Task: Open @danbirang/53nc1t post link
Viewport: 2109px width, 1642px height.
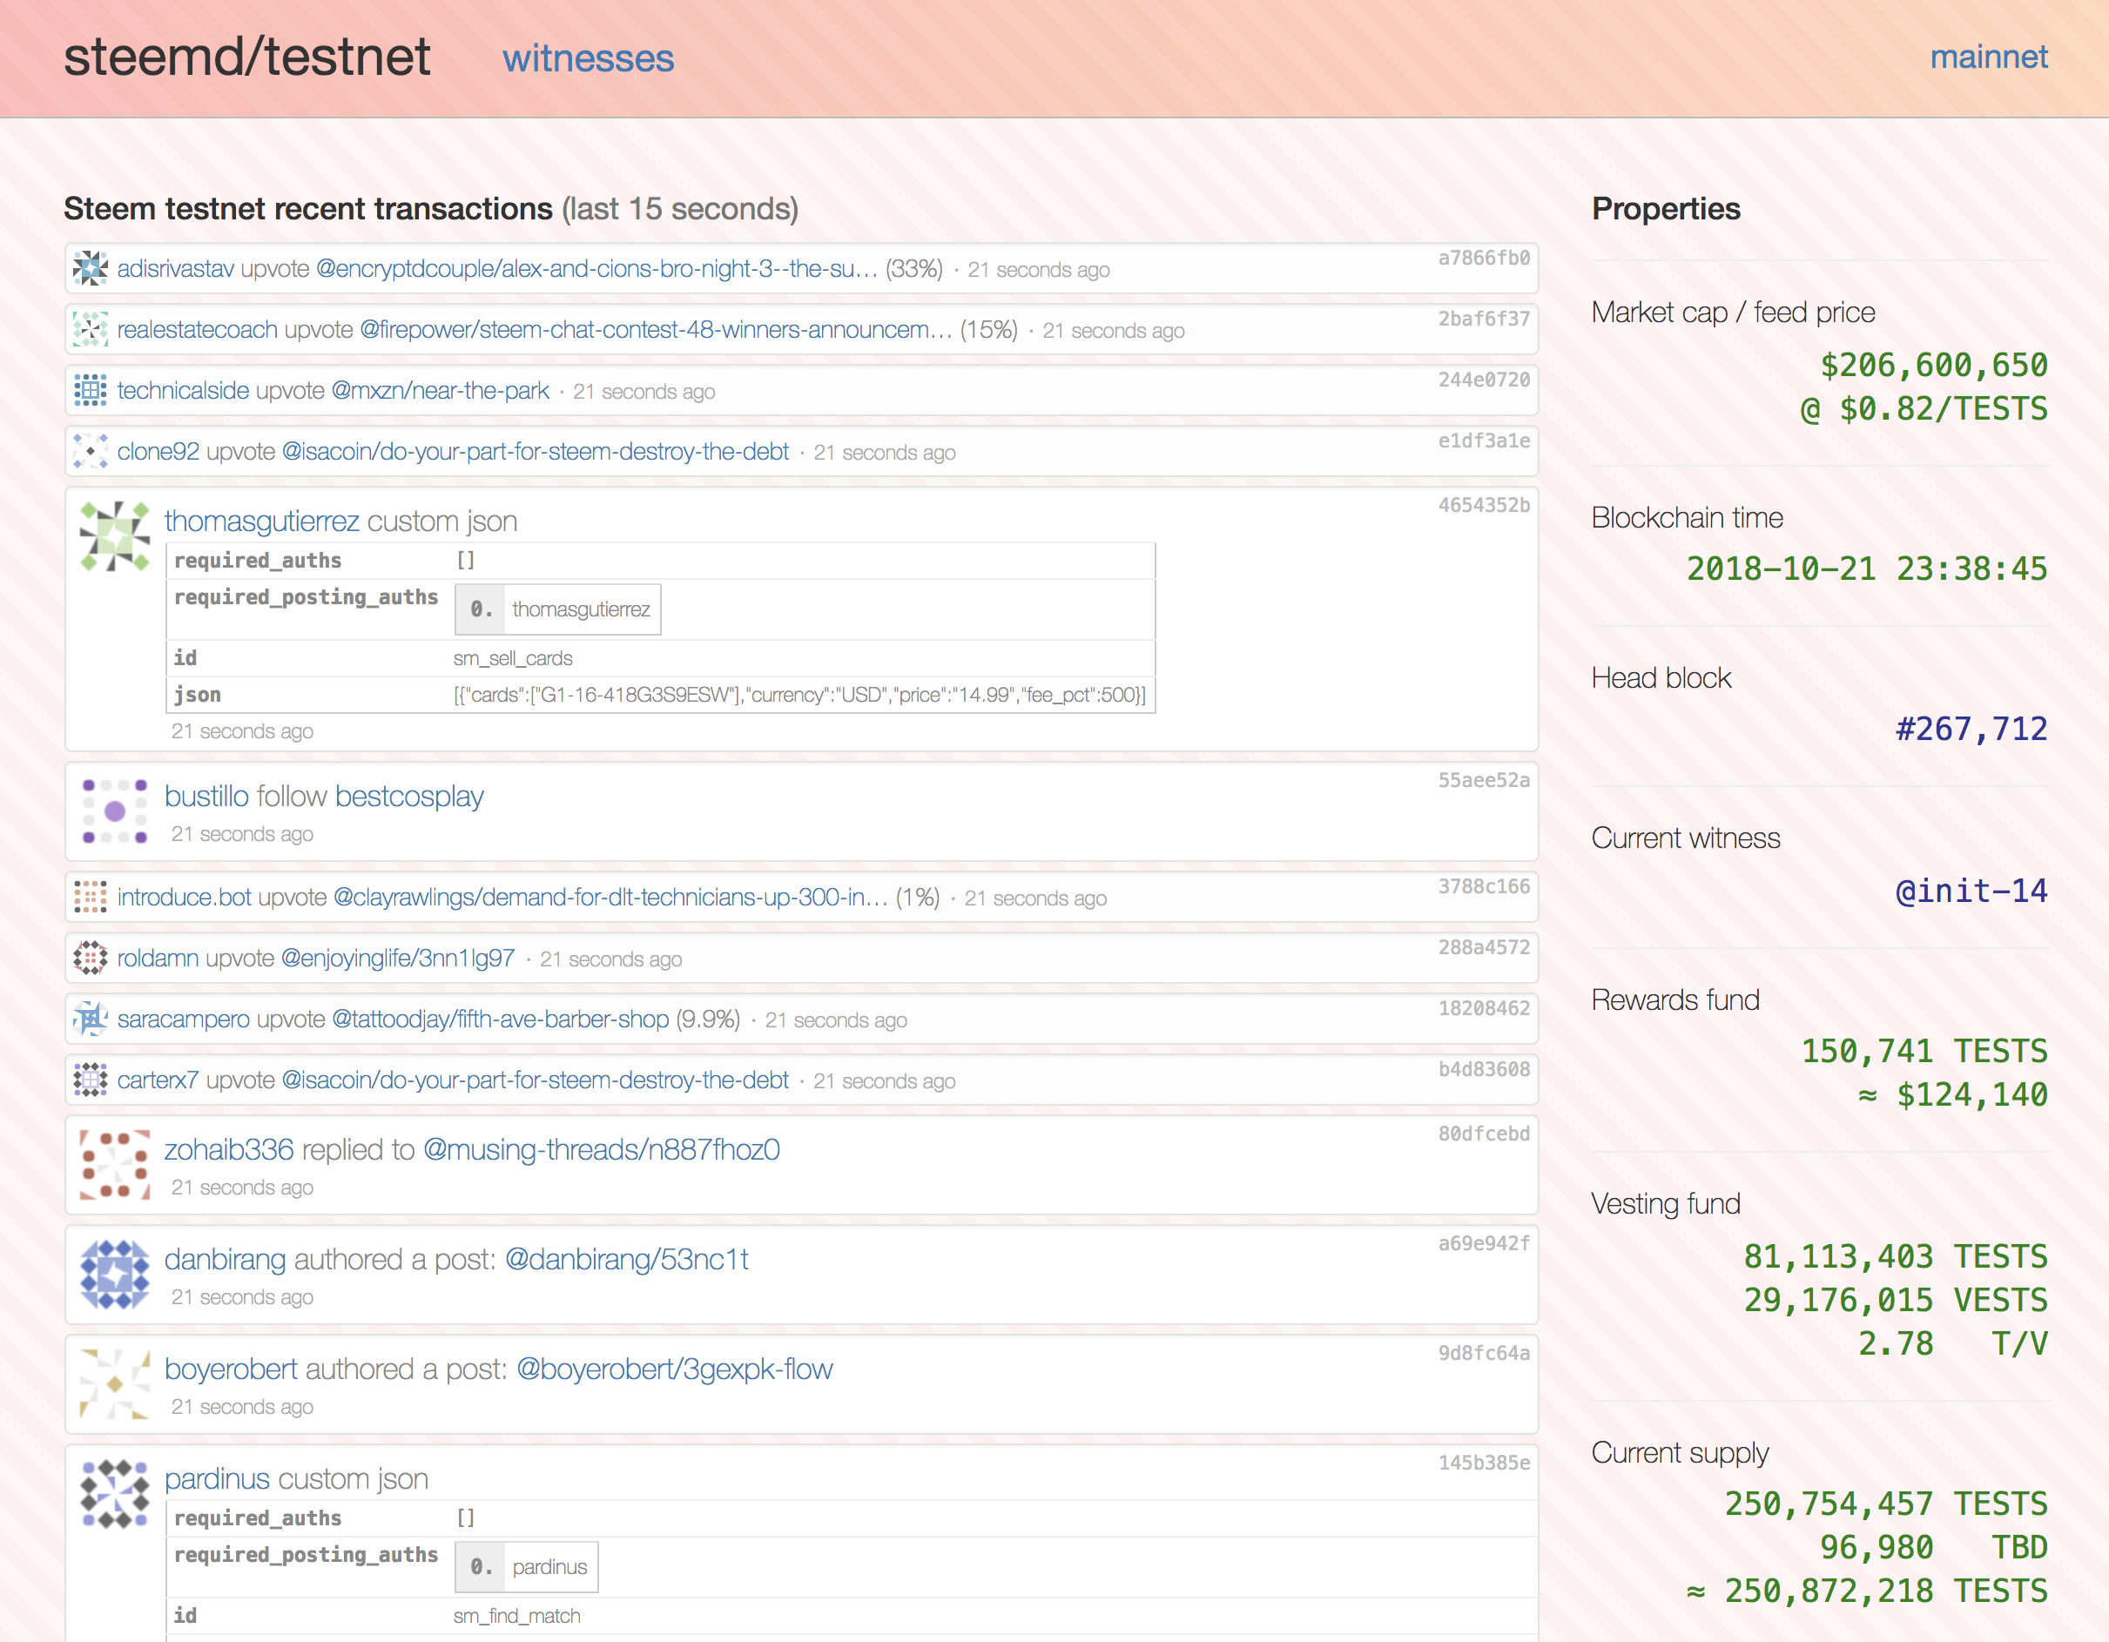Action: coord(627,1260)
